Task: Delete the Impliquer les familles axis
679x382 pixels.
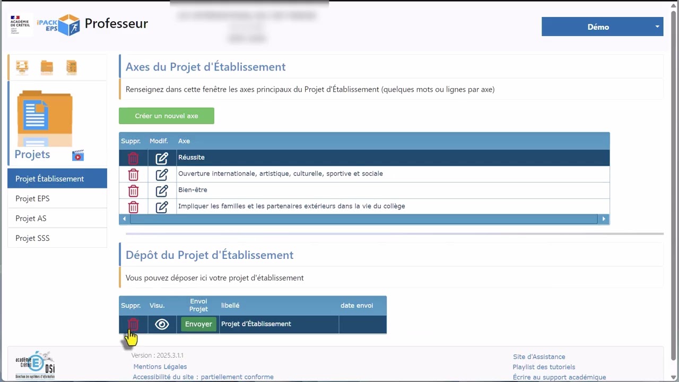Action: 133,207
